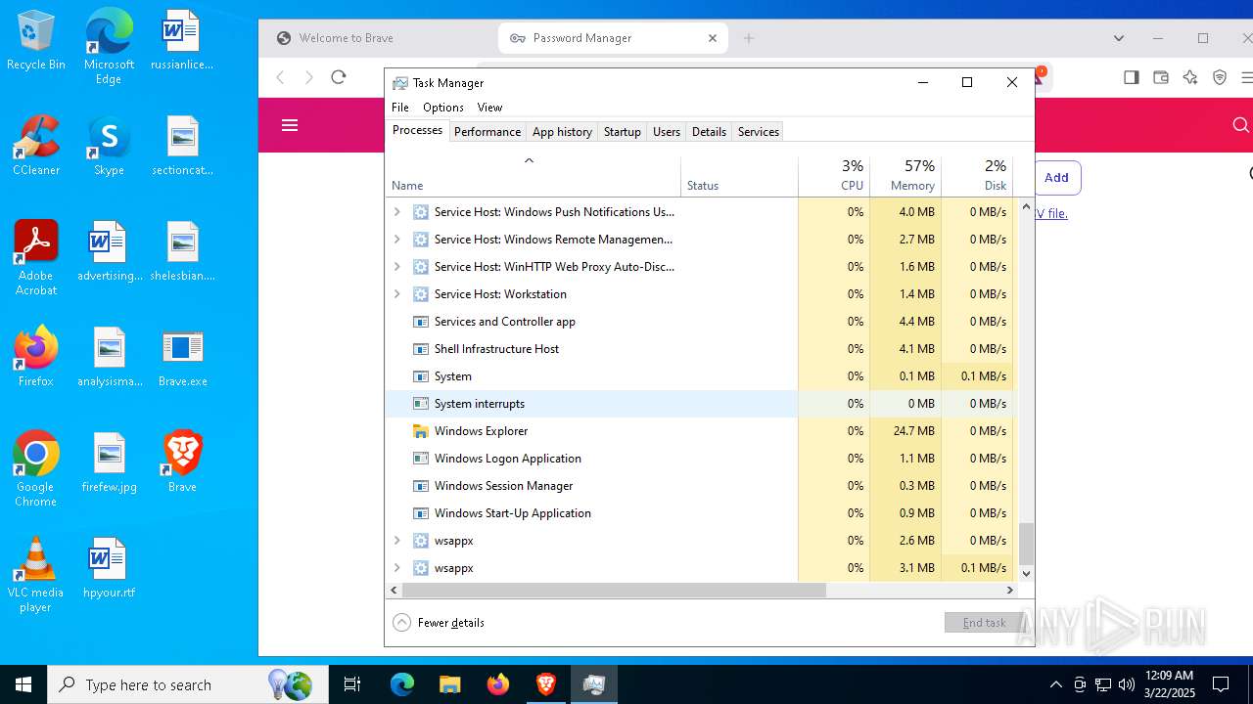The width and height of the screenshot is (1253, 704).
Task: Select the analysisma... image file icon
Action: click(x=109, y=358)
